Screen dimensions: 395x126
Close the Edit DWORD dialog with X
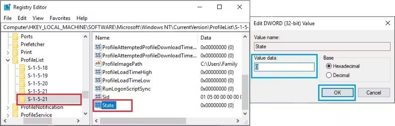[388, 23]
